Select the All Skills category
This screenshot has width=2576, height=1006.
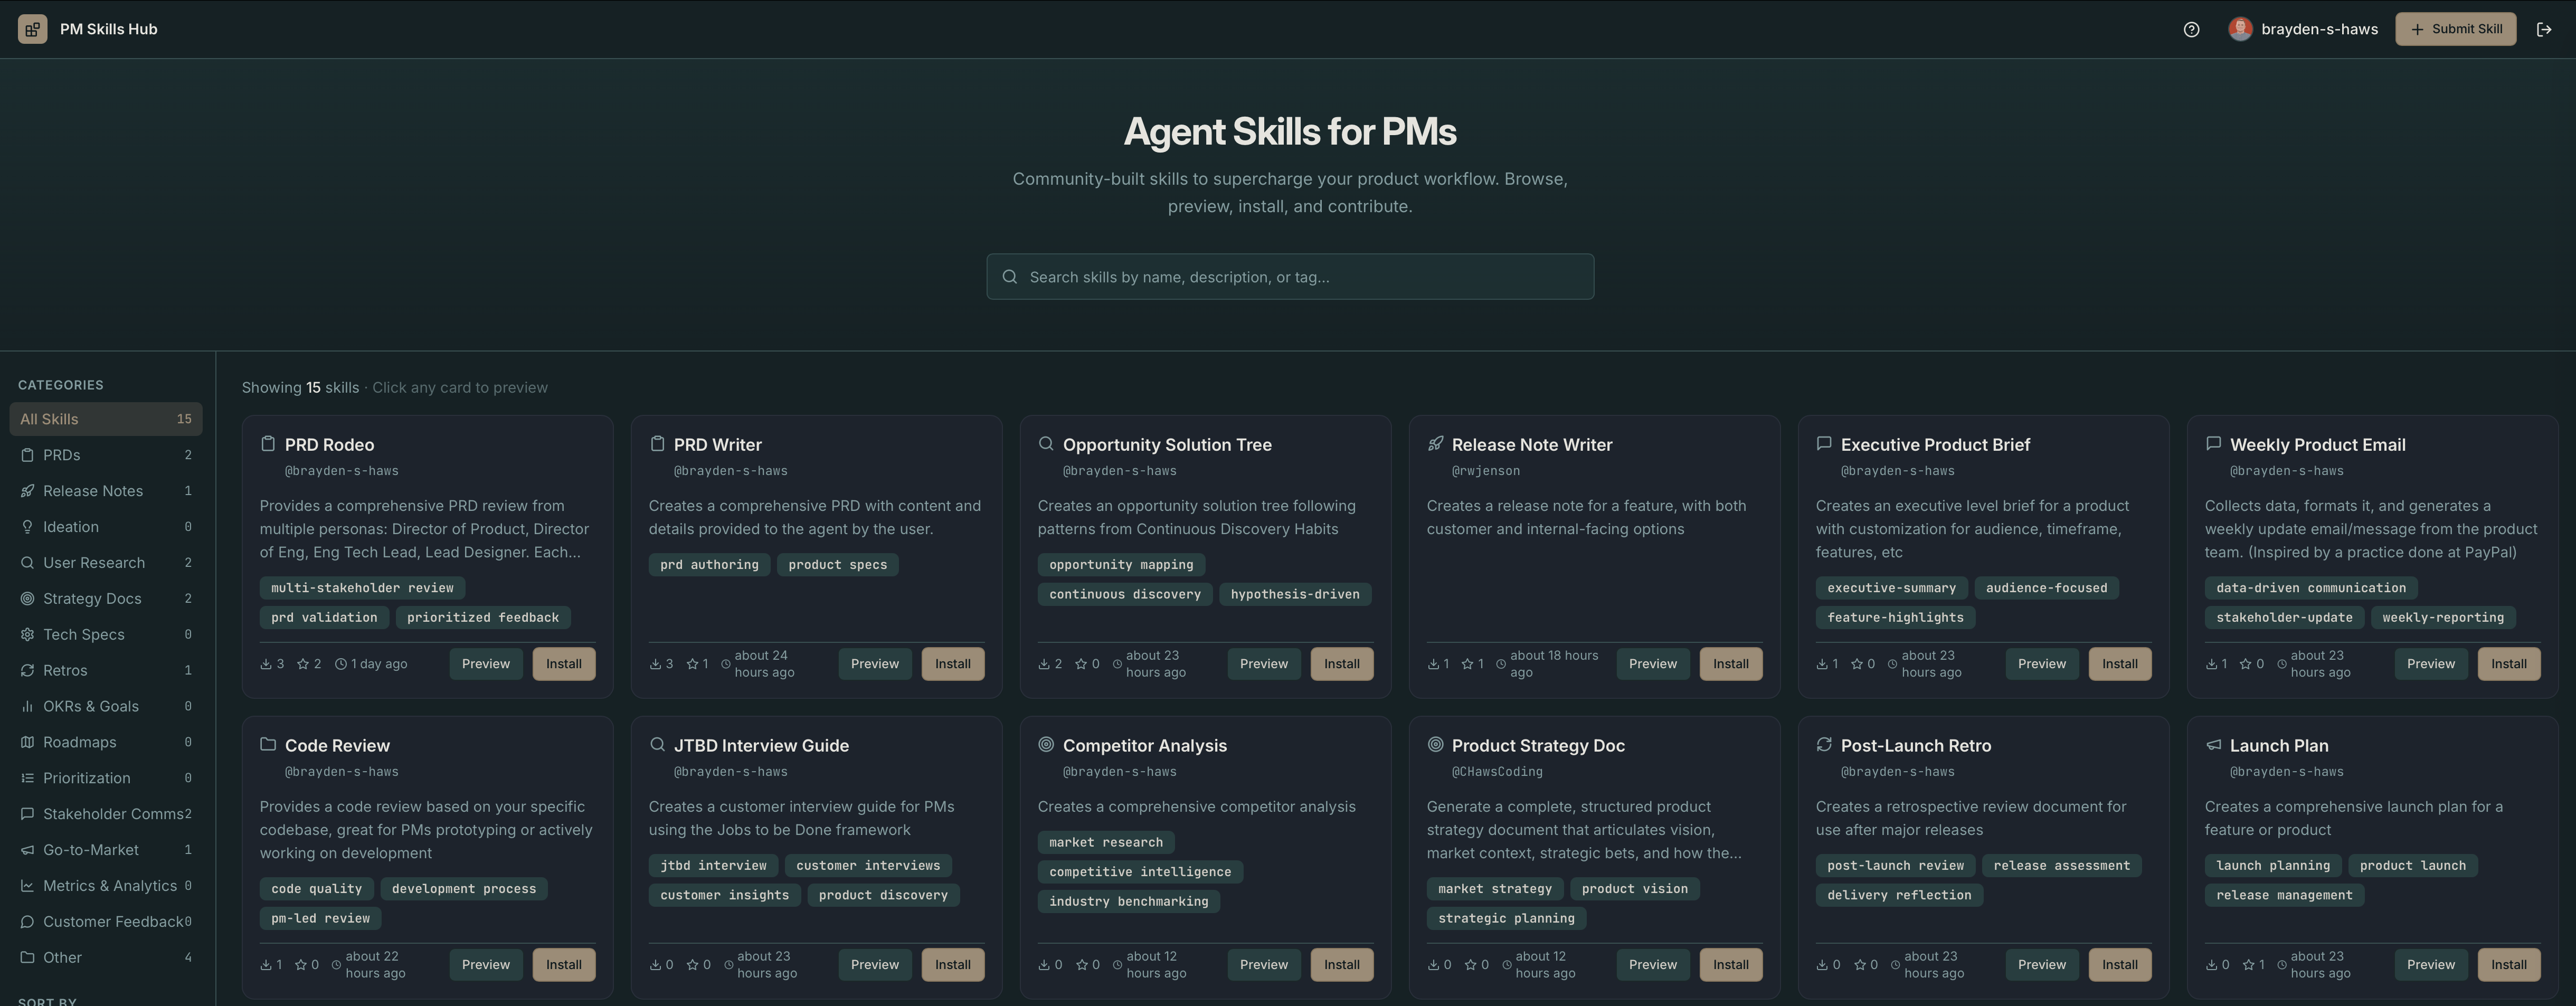(x=105, y=418)
